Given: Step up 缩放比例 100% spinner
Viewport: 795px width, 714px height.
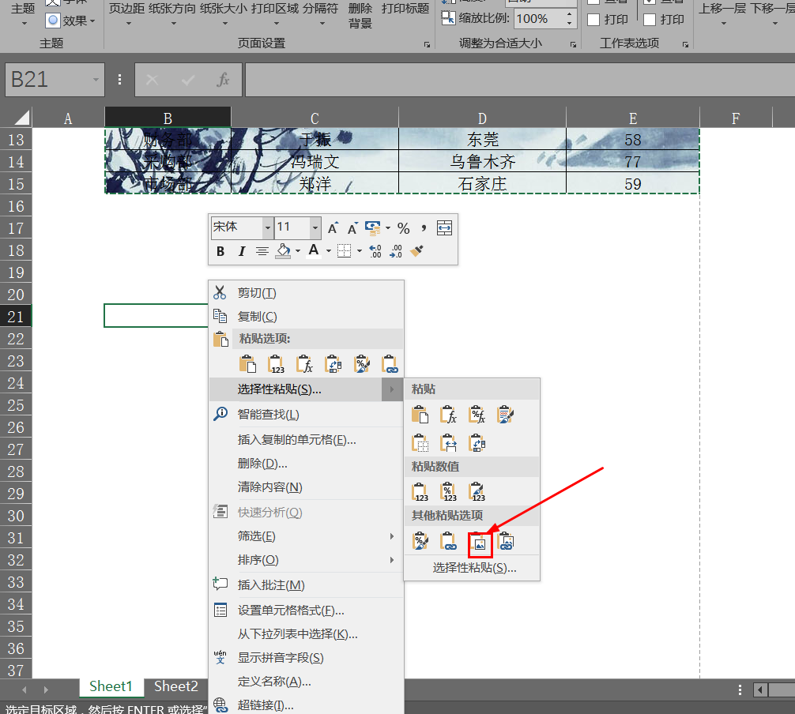Looking at the screenshot, I should [x=570, y=15].
